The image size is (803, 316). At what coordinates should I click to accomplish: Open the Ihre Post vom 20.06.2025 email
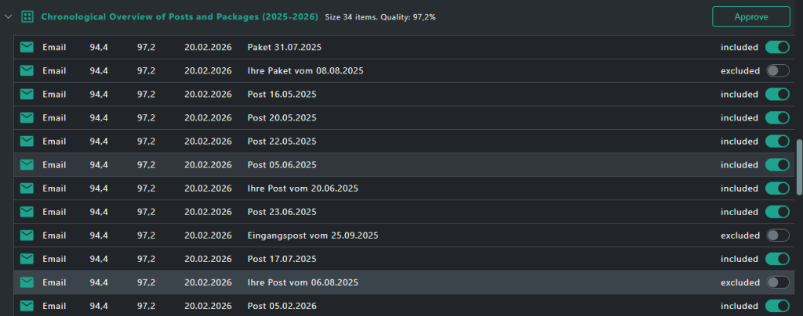[302, 189]
